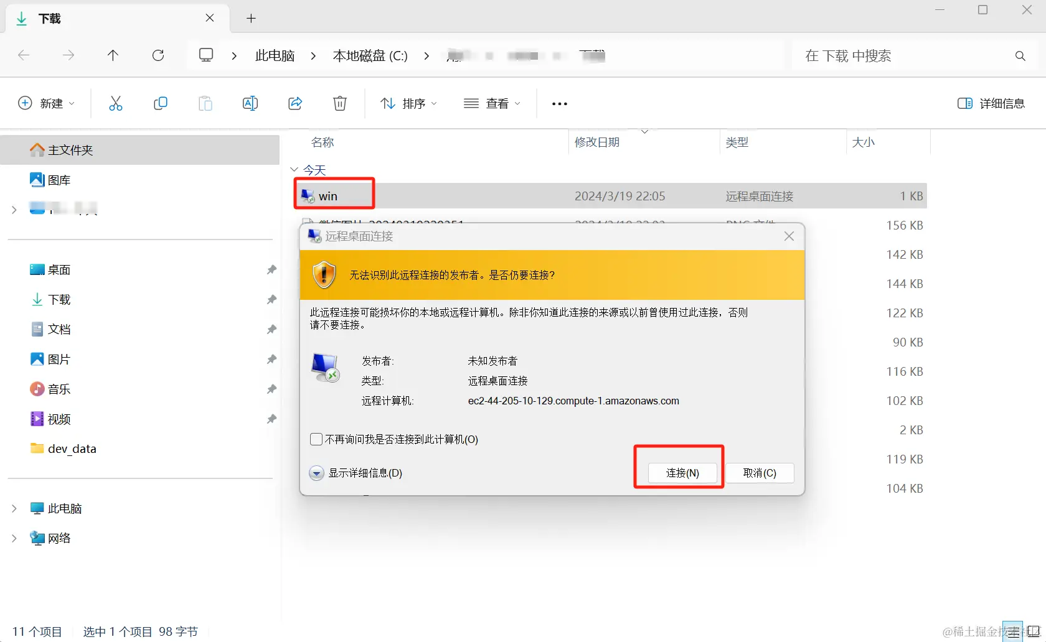This screenshot has height=642, width=1046.
Task: Click the refresh icon in navigation bar
Action: point(158,55)
